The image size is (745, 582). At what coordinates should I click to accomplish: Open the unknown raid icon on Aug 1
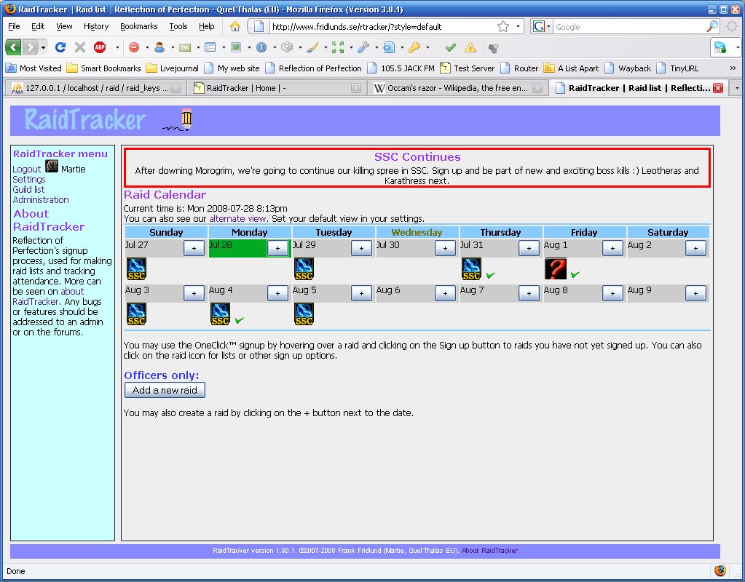coord(555,269)
